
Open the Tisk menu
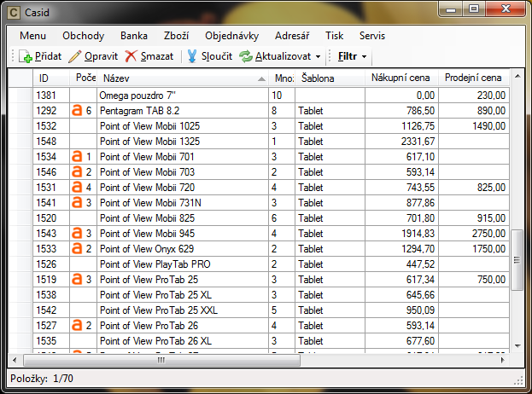coord(334,36)
